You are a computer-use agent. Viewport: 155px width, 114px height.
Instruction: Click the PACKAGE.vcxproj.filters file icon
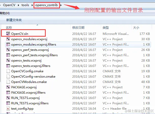(8, 92)
